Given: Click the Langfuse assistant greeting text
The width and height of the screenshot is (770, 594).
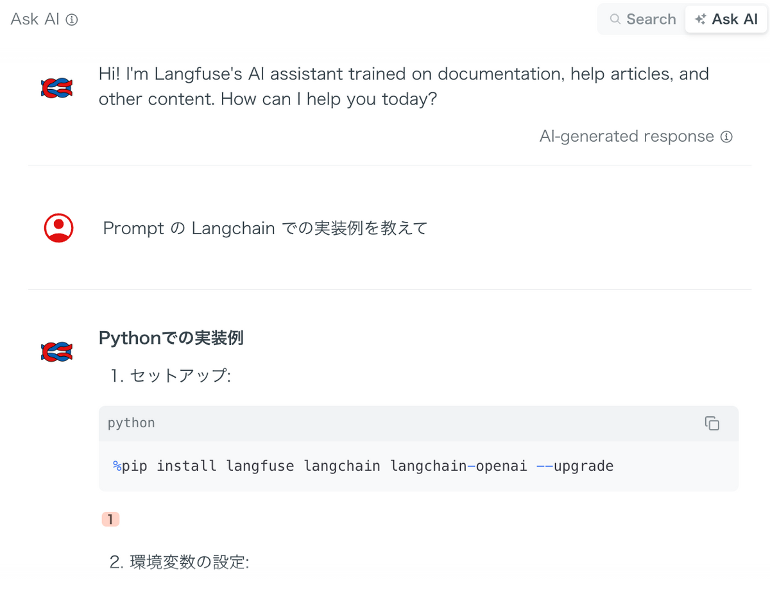Looking at the screenshot, I should [403, 87].
